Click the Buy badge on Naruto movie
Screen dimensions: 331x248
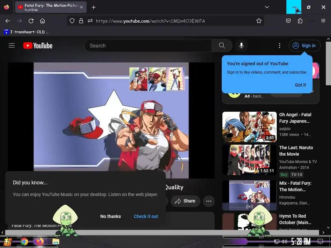pos(284,175)
